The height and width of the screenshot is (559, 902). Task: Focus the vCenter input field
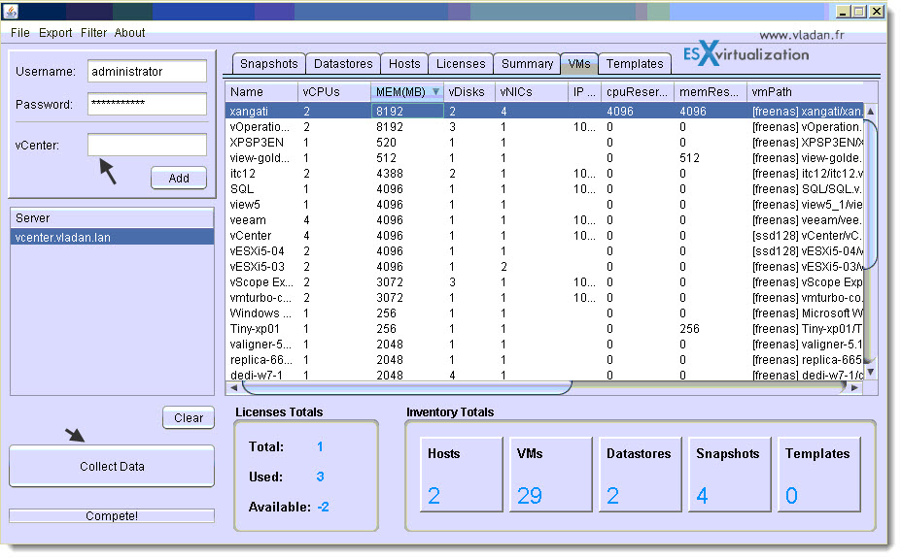coord(148,145)
